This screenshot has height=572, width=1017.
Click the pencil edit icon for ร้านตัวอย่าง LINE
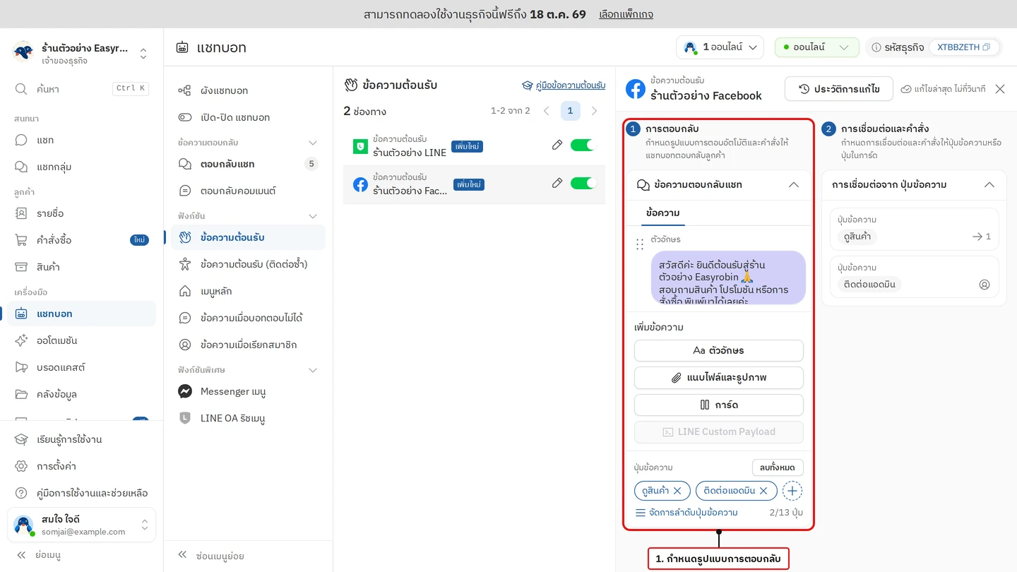coord(557,145)
